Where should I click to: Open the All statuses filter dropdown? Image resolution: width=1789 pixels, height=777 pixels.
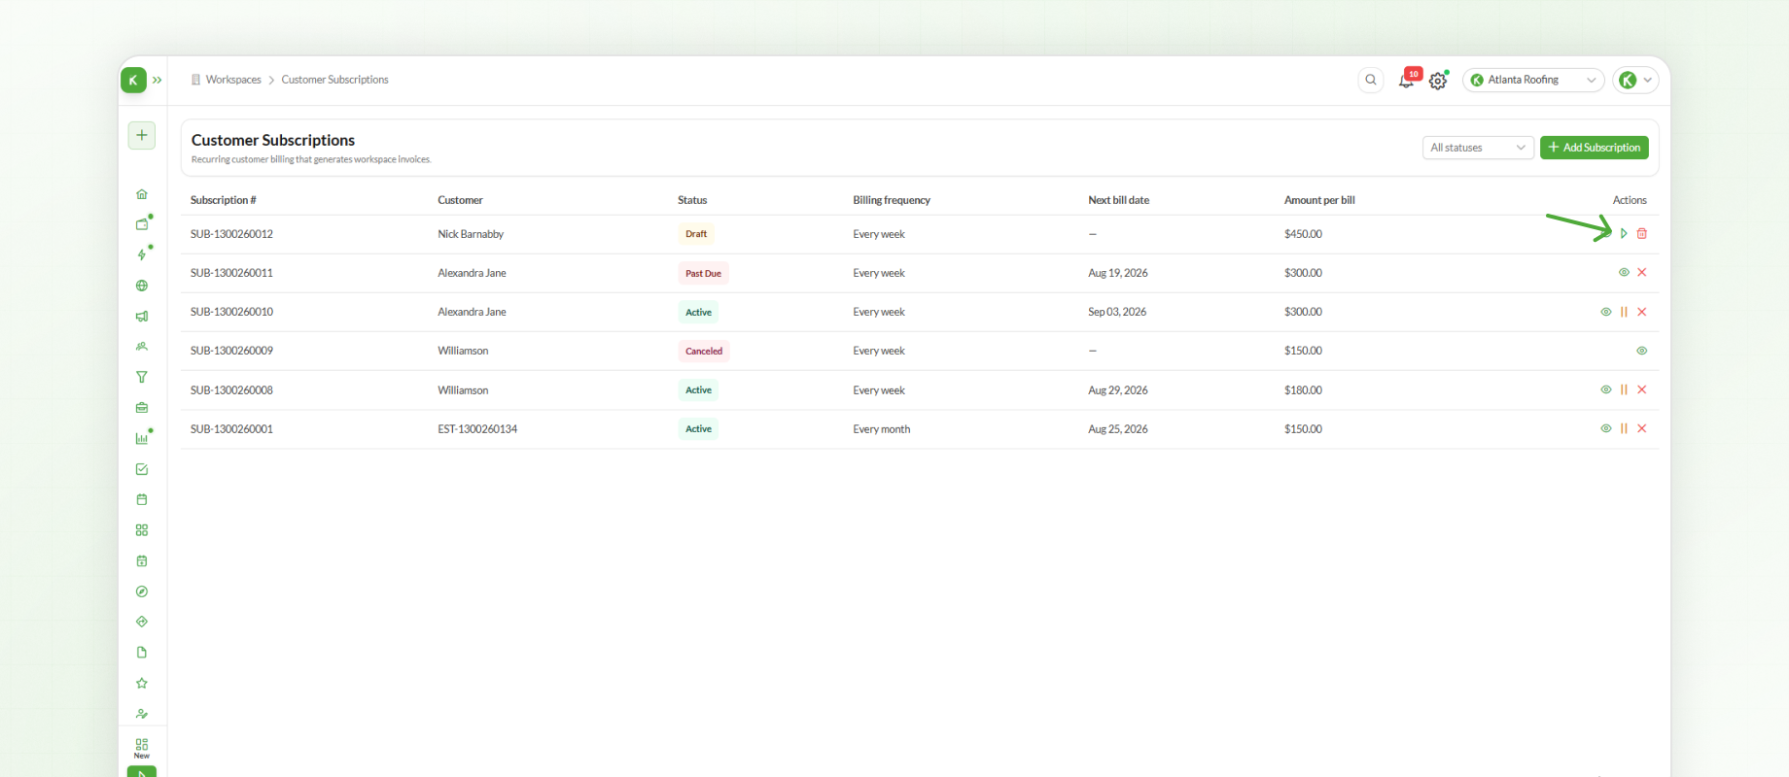pos(1478,148)
